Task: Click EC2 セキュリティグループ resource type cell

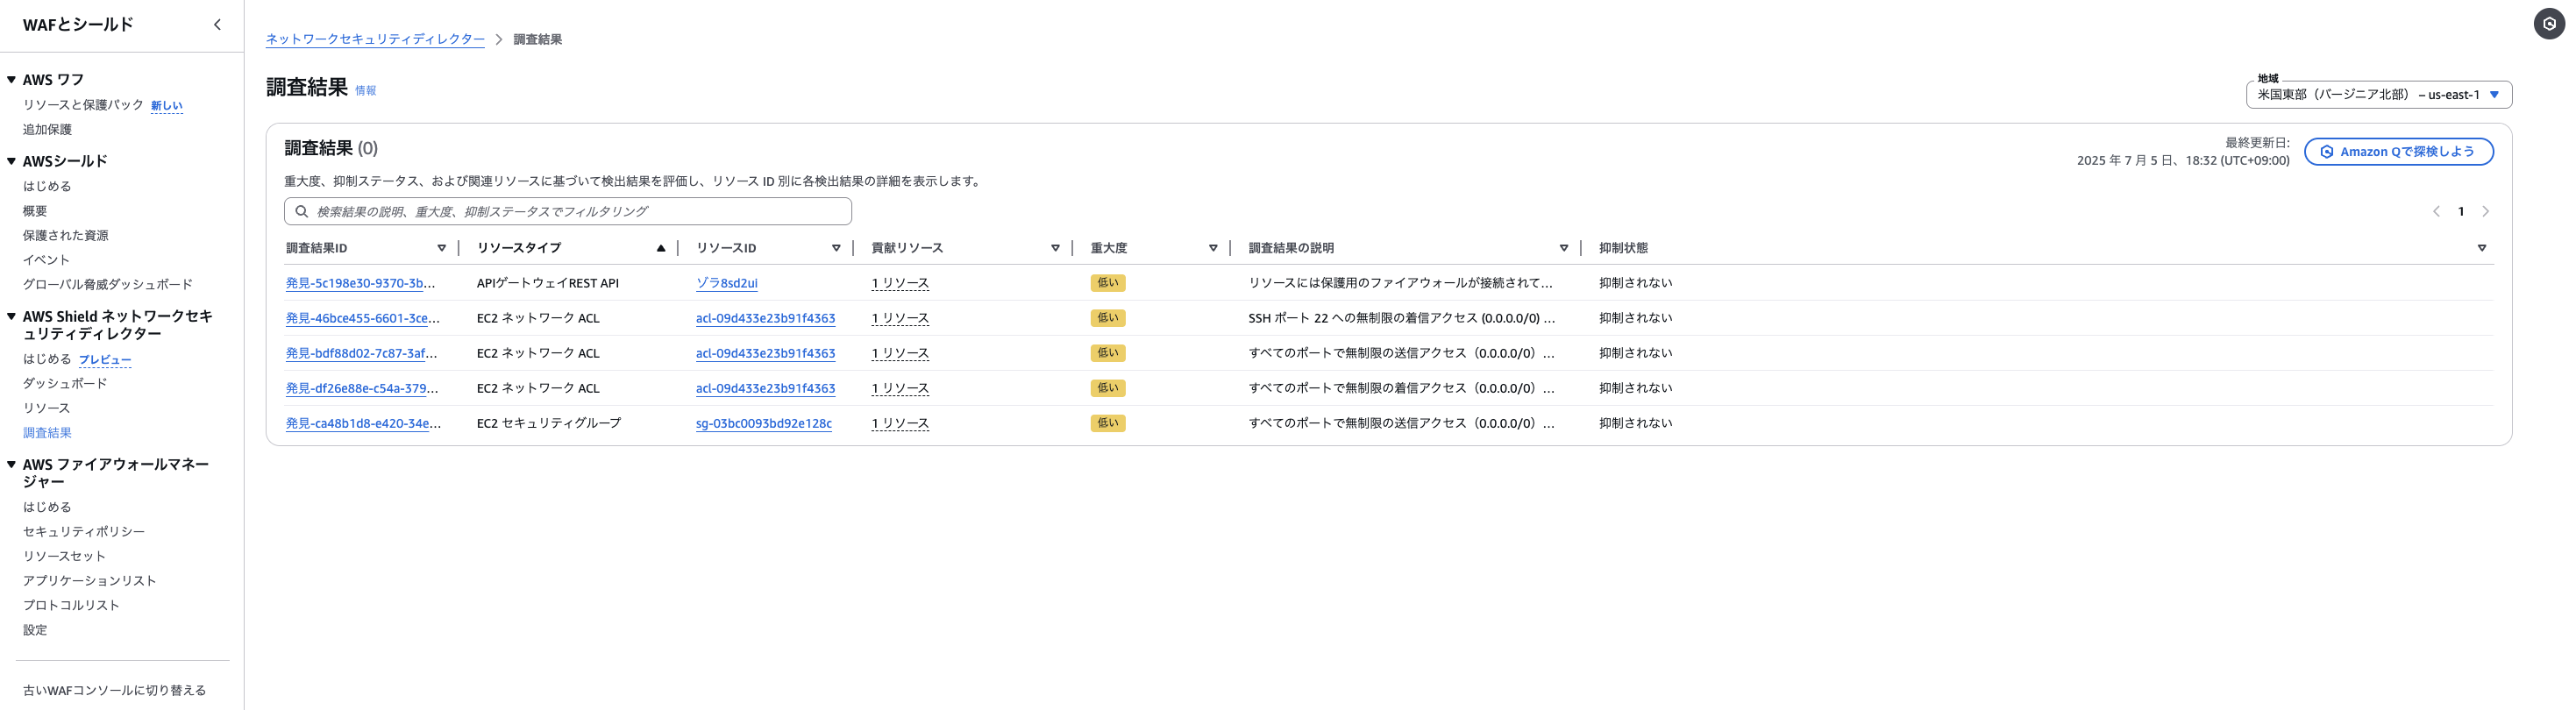Action: pos(549,423)
